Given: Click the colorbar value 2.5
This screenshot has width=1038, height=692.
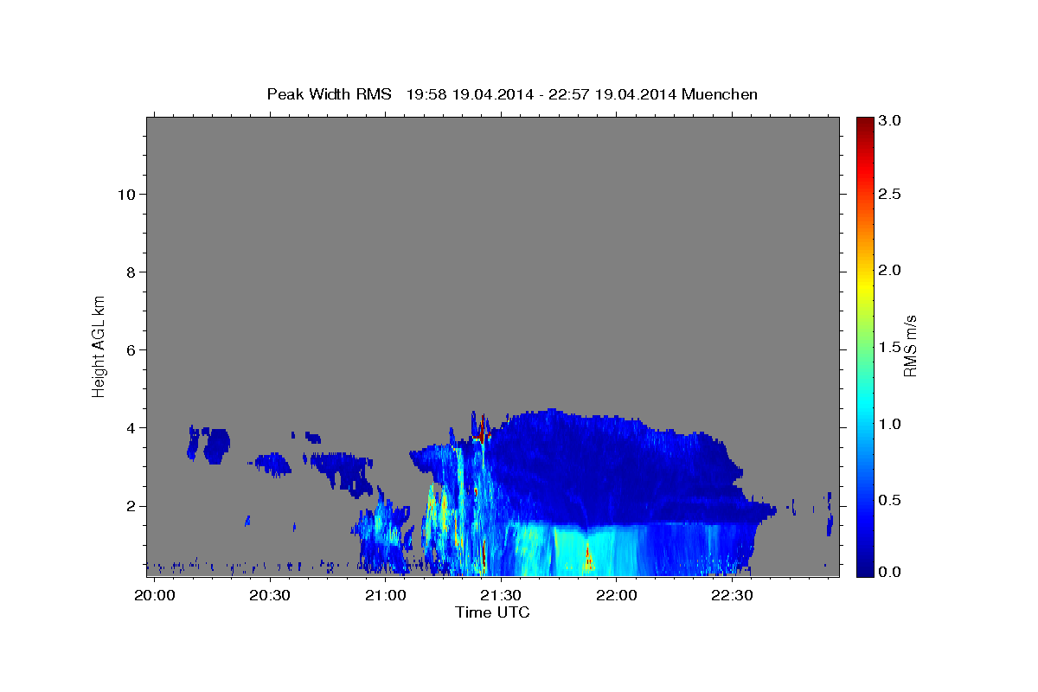Looking at the screenshot, I should [x=889, y=194].
